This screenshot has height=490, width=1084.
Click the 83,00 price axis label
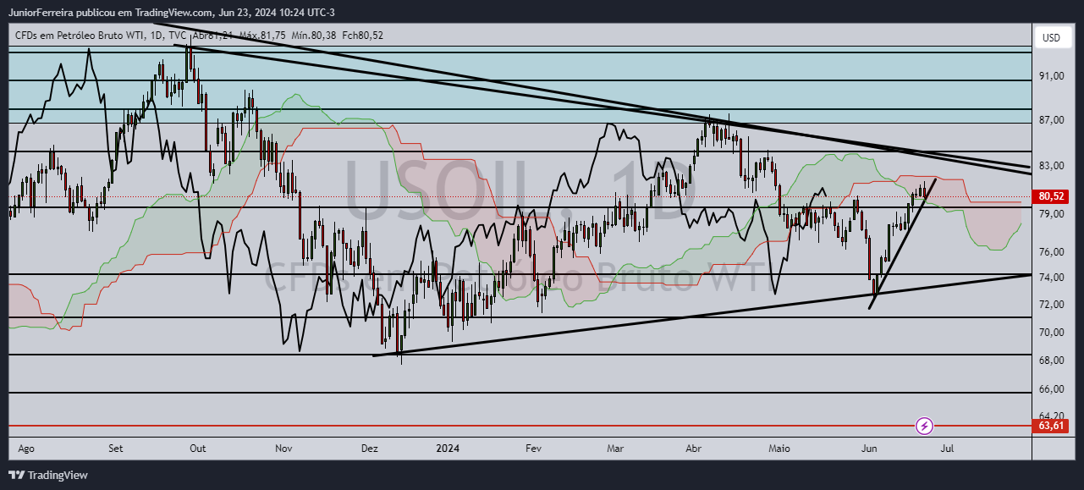tap(1051, 166)
